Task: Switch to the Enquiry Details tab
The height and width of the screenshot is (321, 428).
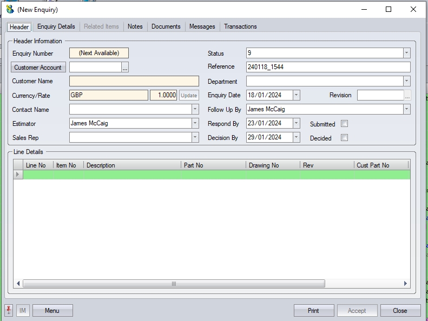Action: tap(56, 26)
